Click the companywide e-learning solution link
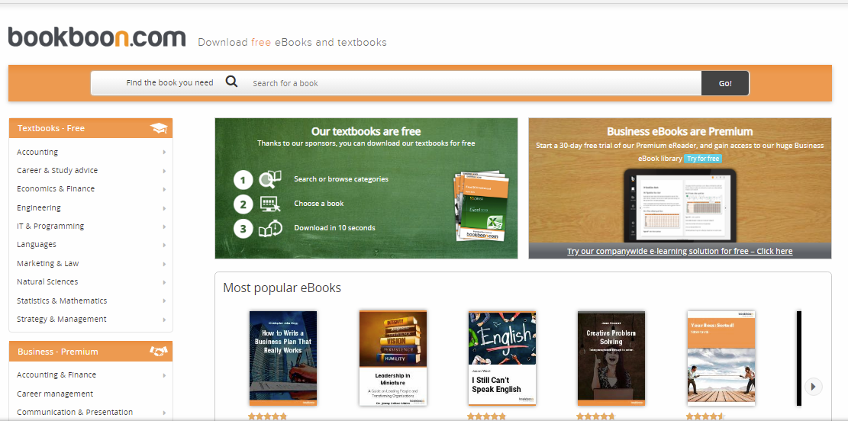Screen dimensions: 848x421 [x=680, y=251]
